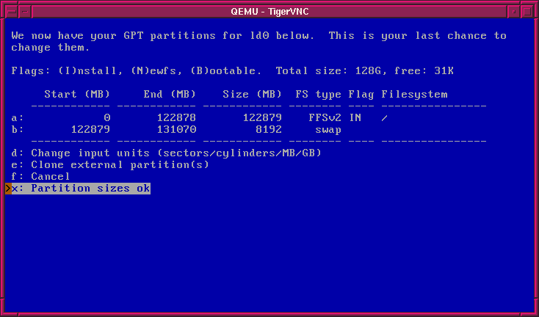Select partition entry letter a:
The width and height of the screenshot is (539, 317).
point(18,117)
